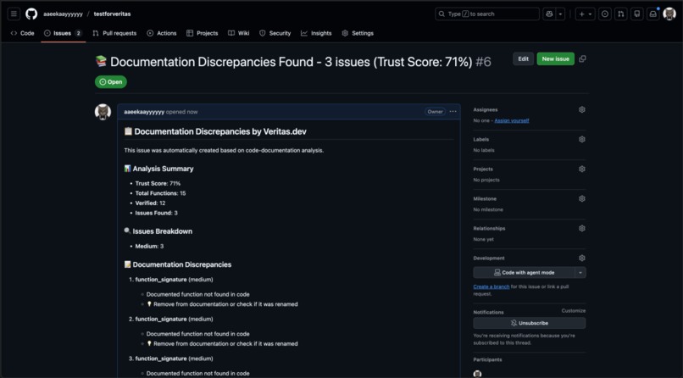Copy issue link icon beside New issue
Viewport: 683px width, 378px height.
(582, 58)
